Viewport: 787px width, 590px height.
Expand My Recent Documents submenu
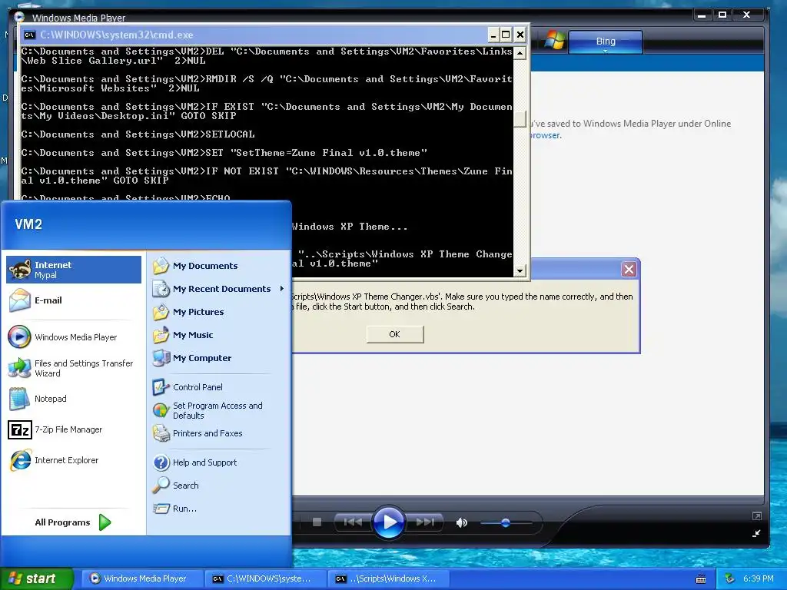(219, 289)
